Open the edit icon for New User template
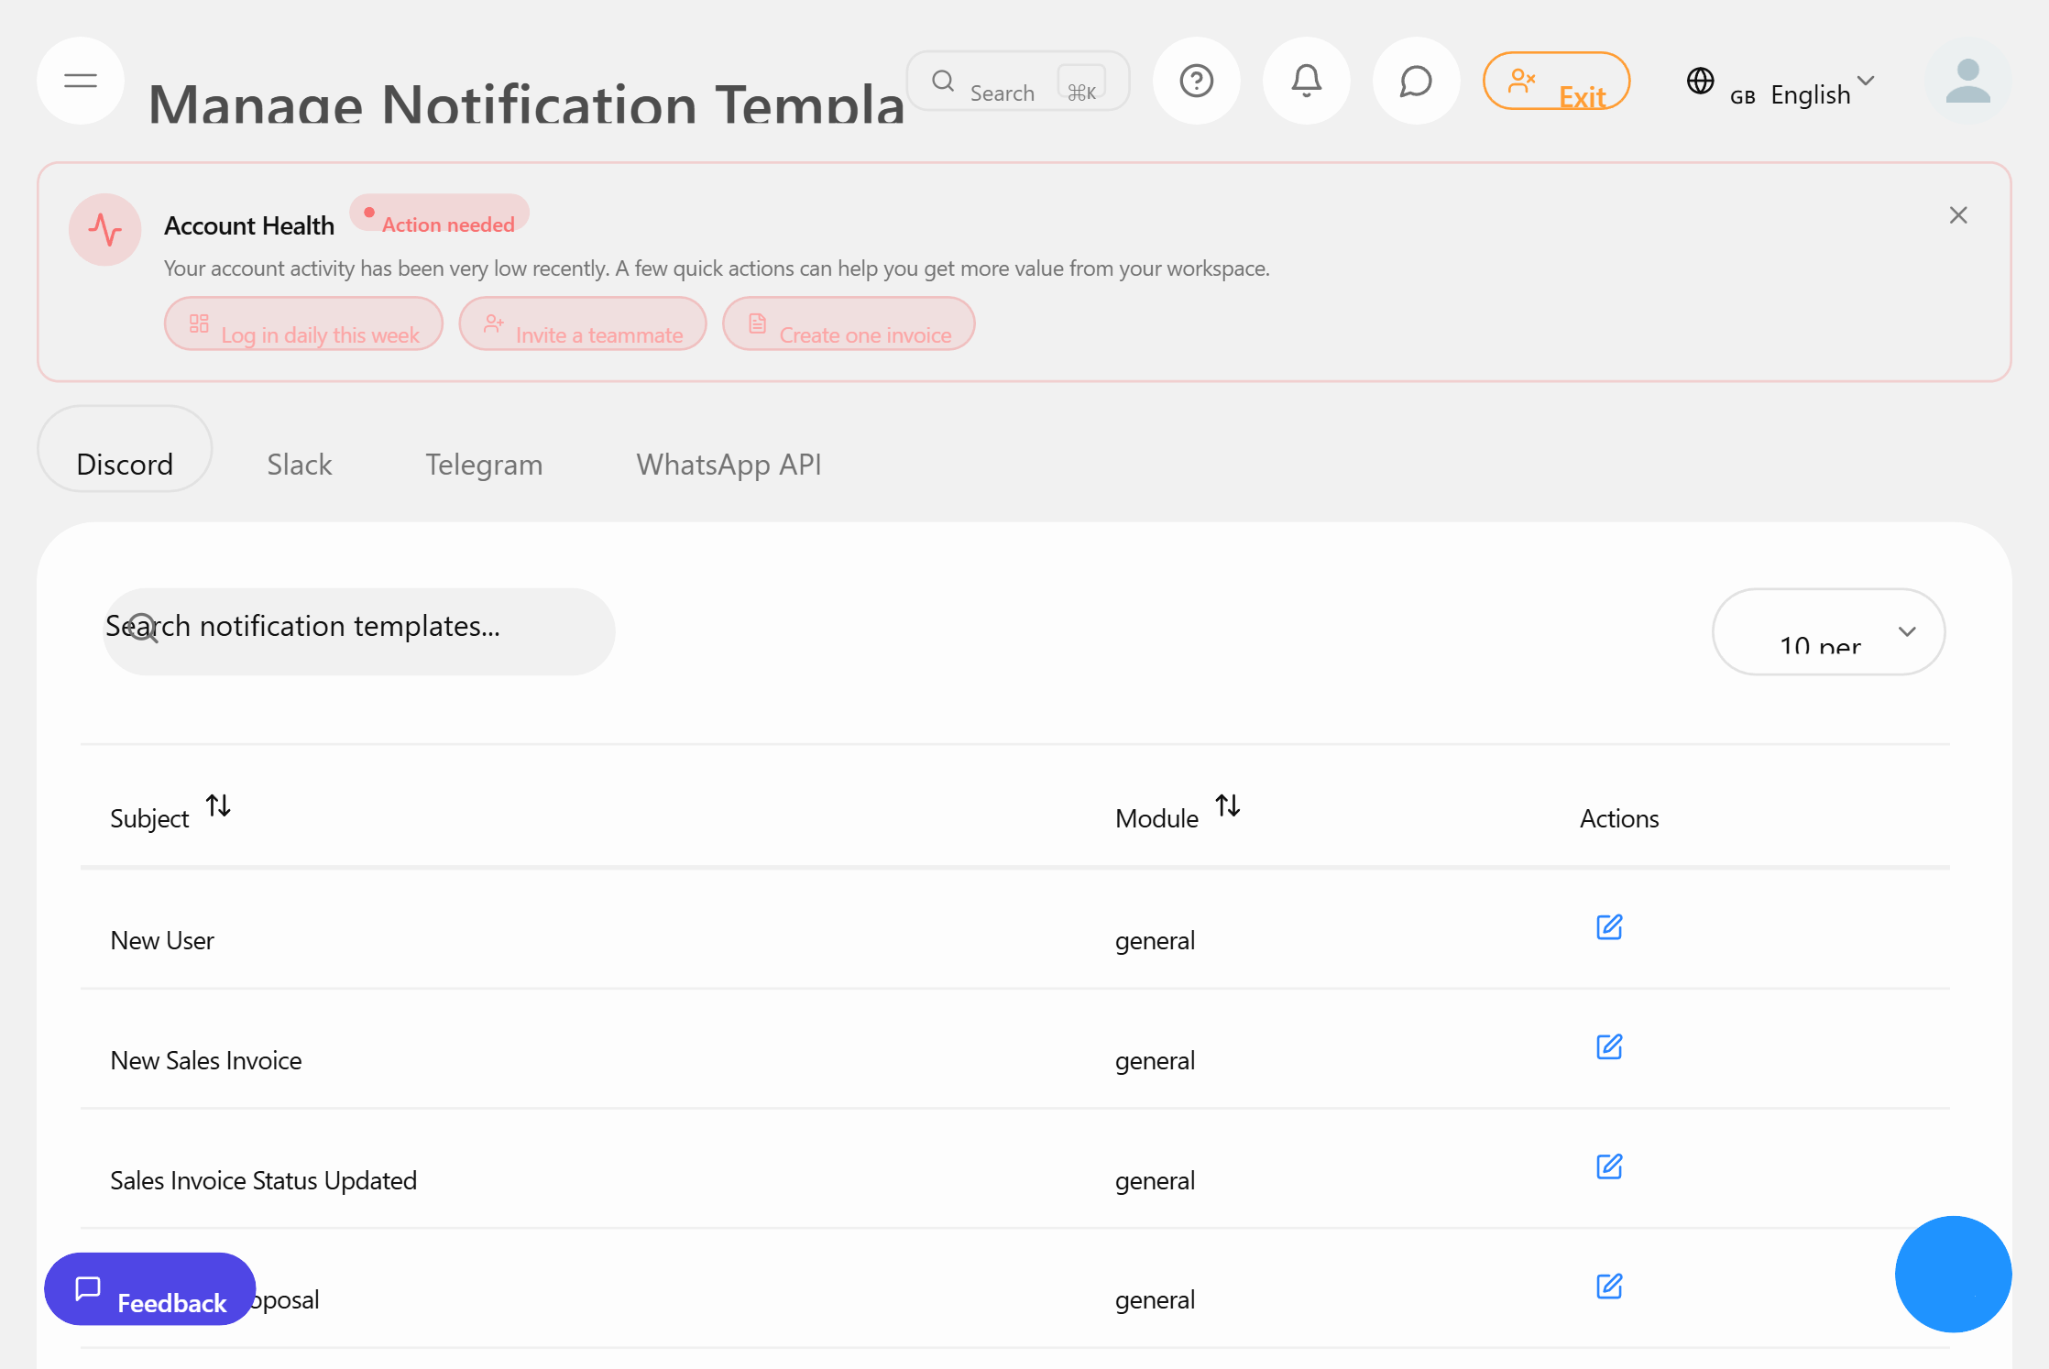This screenshot has height=1369, width=2049. (x=1610, y=927)
